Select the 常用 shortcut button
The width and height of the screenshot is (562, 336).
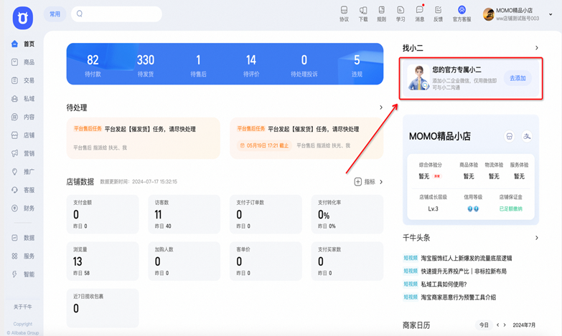tap(55, 14)
